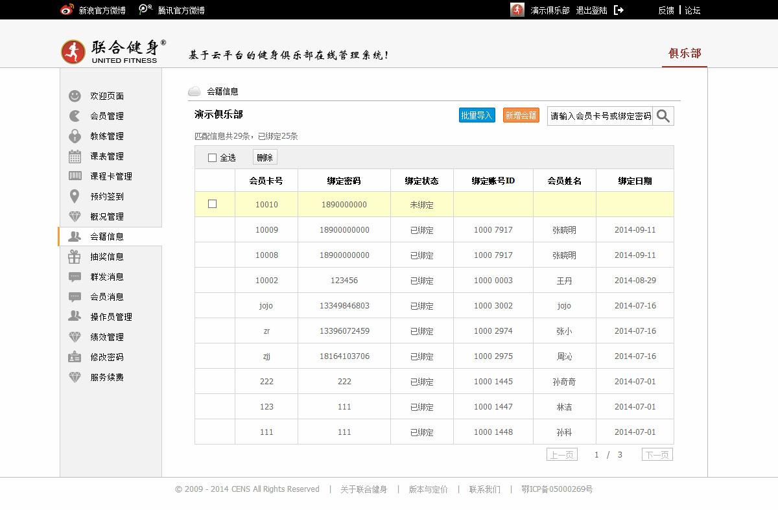Open Sina official Weibo icon
Image resolution: width=778 pixels, height=510 pixels.
(x=67, y=10)
